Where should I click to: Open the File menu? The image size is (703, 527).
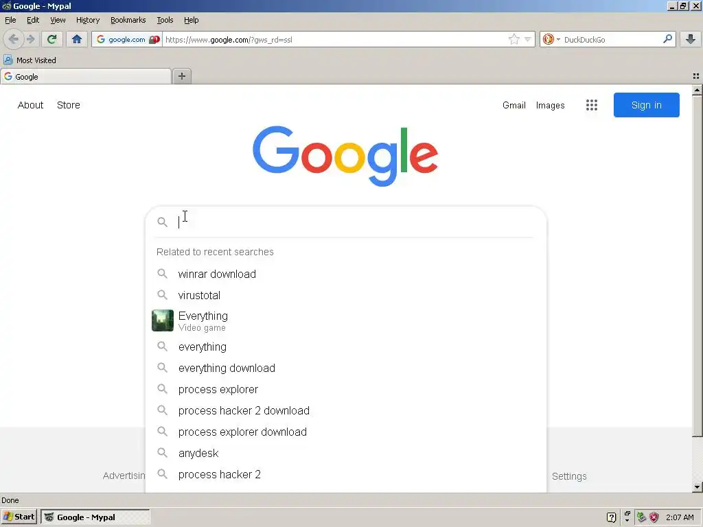10,20
